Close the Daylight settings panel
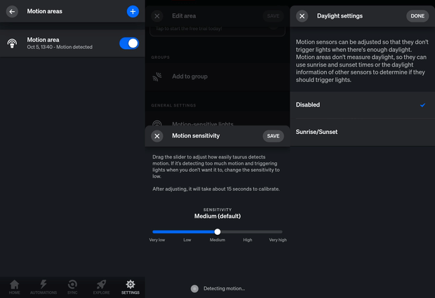 302,16
